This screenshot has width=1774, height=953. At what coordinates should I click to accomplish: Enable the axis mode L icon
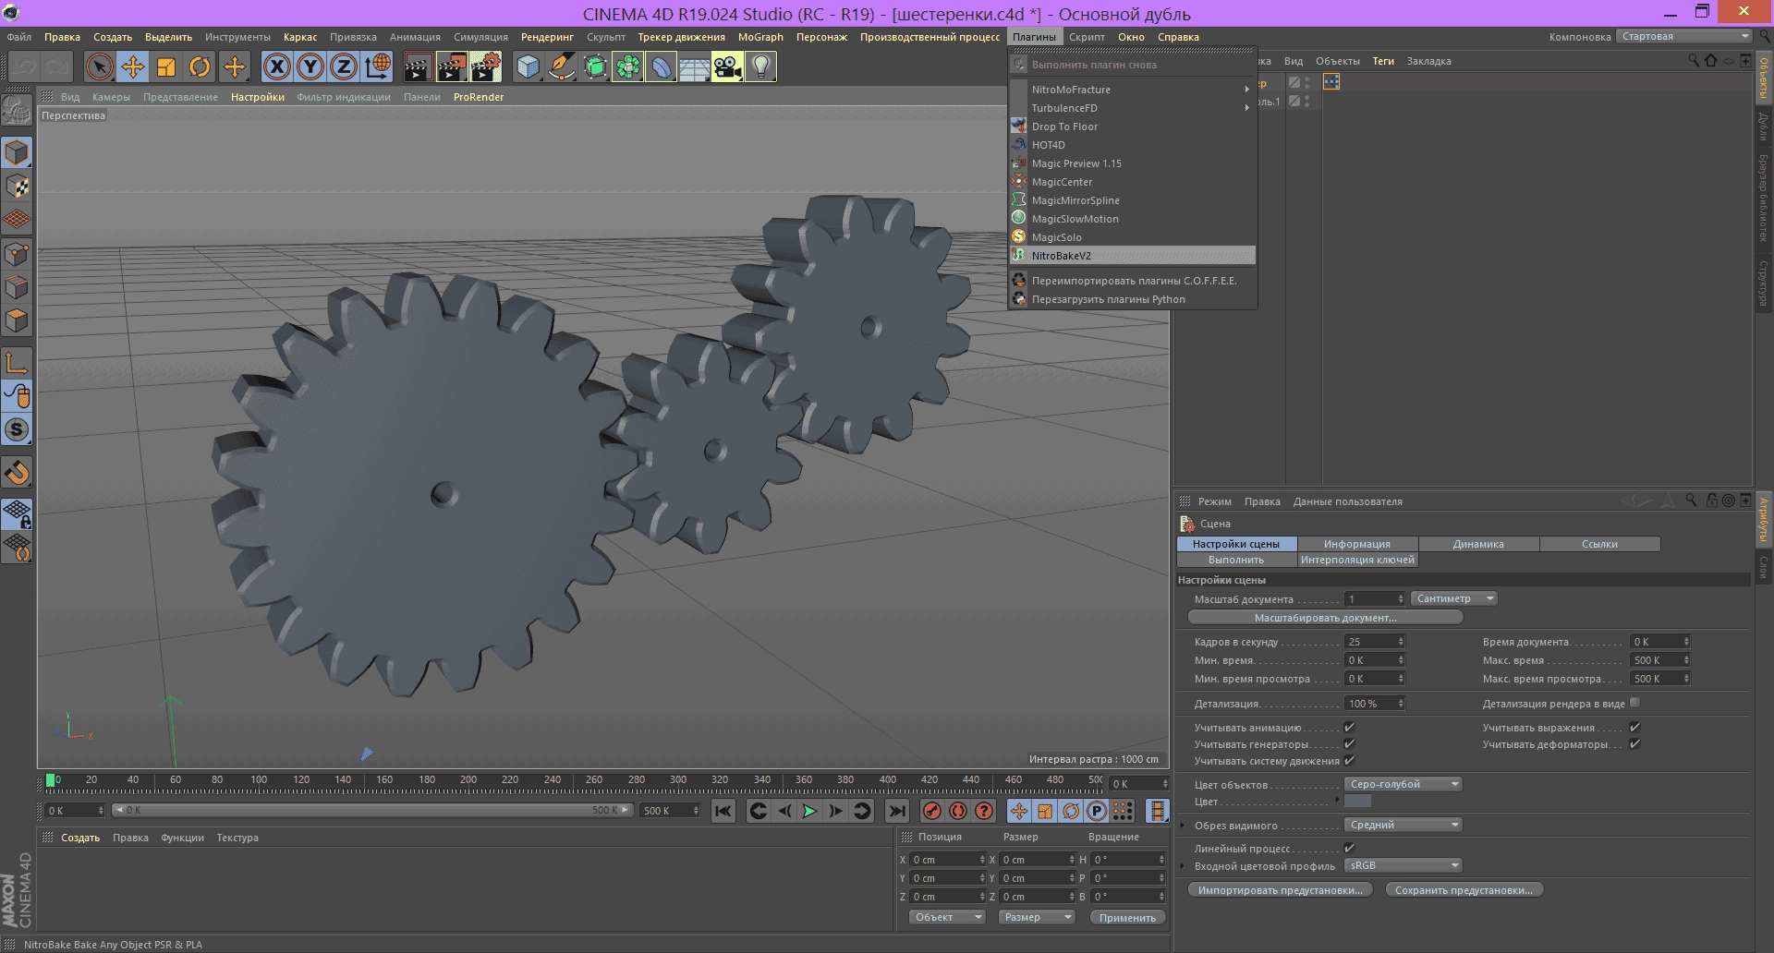(17, 363)
